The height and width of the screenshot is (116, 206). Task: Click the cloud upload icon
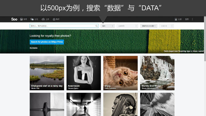pyautogui.click(x=43, y=19)
